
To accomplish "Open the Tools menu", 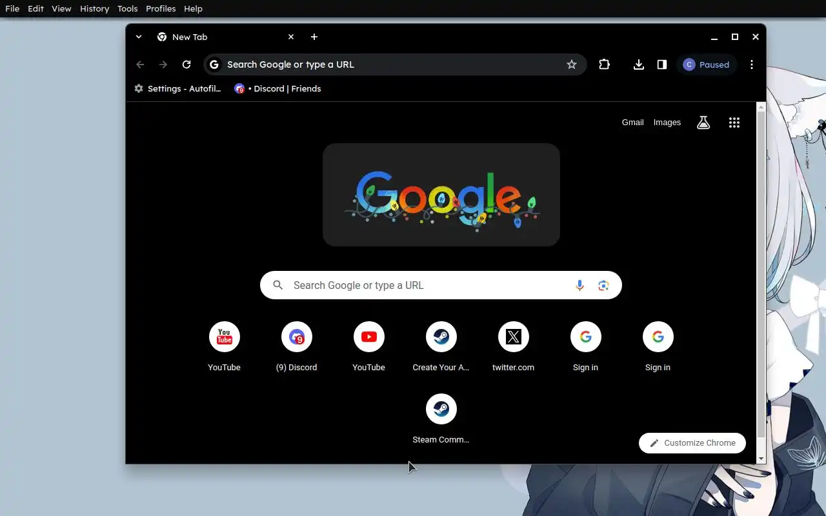I will [128, 8].
